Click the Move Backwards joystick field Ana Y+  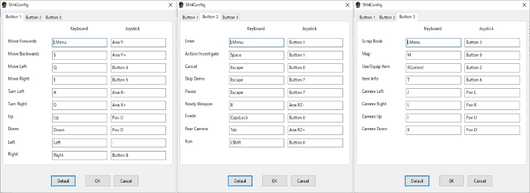(x=138, y=55)
